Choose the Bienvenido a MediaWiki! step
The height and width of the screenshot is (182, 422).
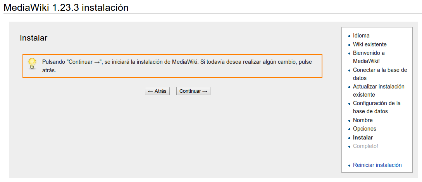369,57
